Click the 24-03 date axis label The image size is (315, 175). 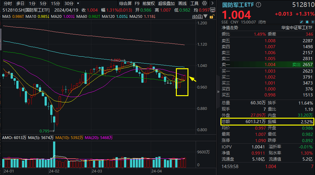pyautogui.click(x=97, y=171)
